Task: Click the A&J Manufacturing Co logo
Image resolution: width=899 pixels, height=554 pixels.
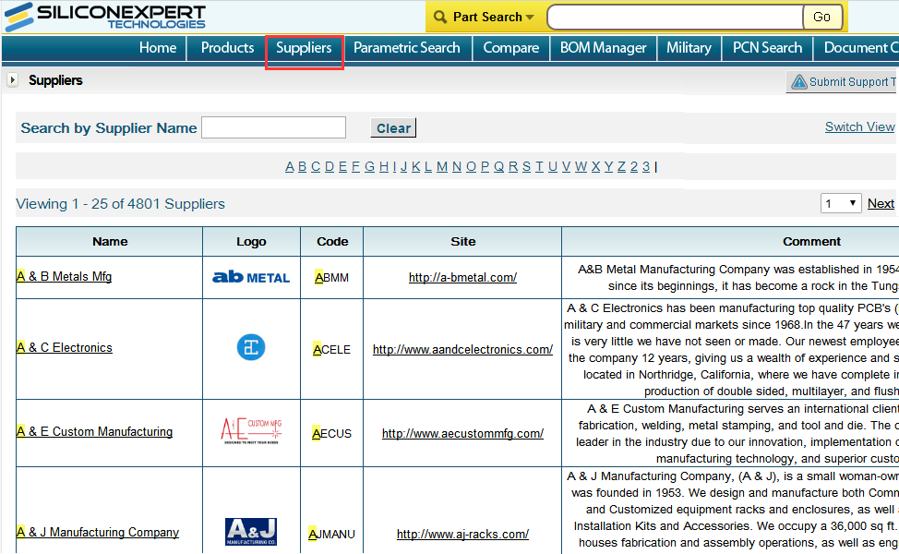Action: coord(251,532)
